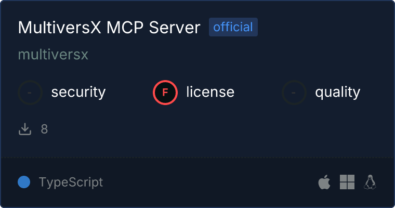
Task: Click blank footer space between TypeScript and Apple icon
Action: tap(210, 182)
